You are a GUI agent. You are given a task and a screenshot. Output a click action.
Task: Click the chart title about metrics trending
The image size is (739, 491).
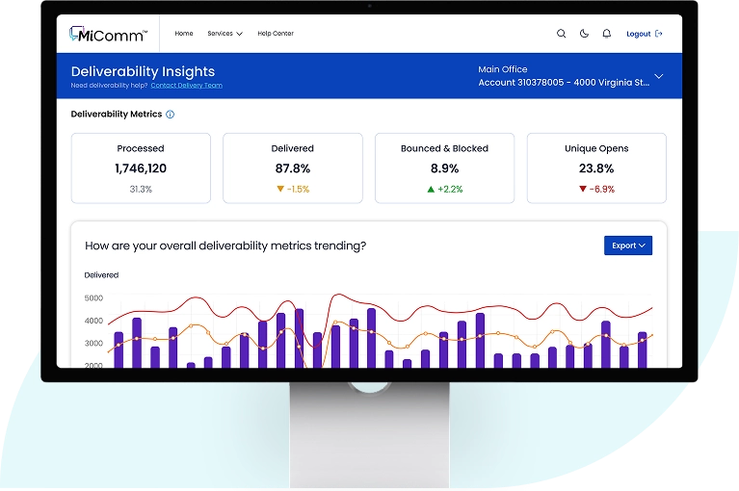225,245
